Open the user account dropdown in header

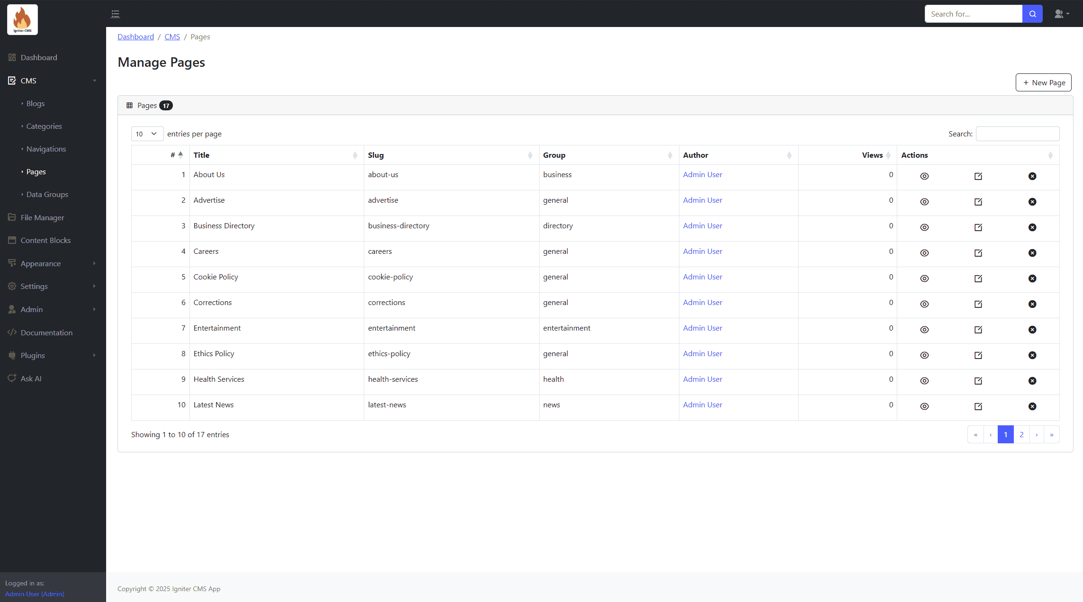(x=1062, y=14)
